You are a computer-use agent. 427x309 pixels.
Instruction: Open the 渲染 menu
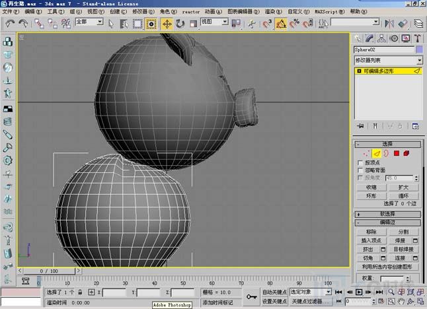pos(274,12)
